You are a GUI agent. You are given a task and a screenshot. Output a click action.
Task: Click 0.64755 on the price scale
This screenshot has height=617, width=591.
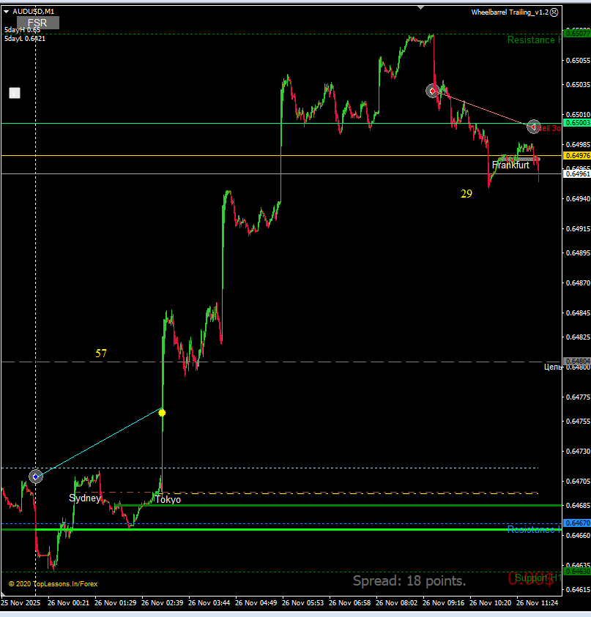coord(578,422)
